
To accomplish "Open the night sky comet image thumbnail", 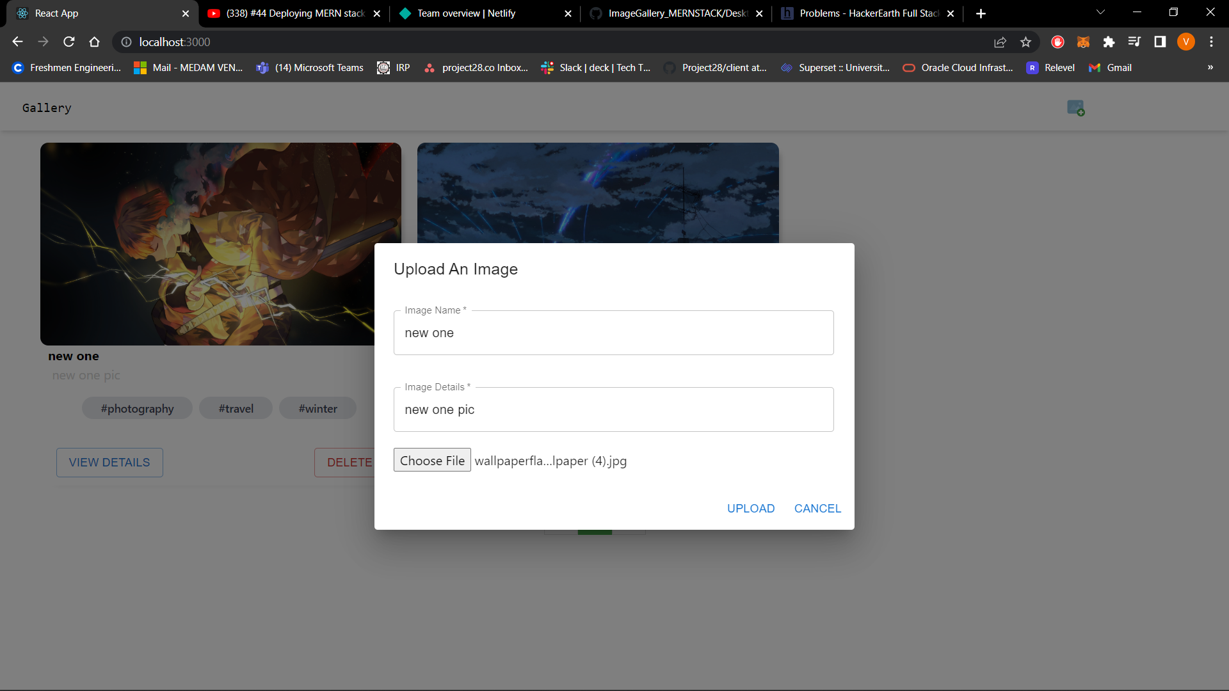I will [598, 193].
